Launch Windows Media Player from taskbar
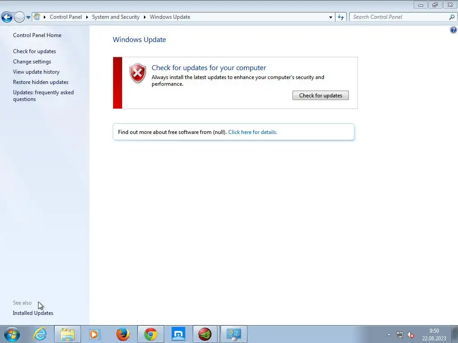Screen dimensions: 458x343 point(95,334)
